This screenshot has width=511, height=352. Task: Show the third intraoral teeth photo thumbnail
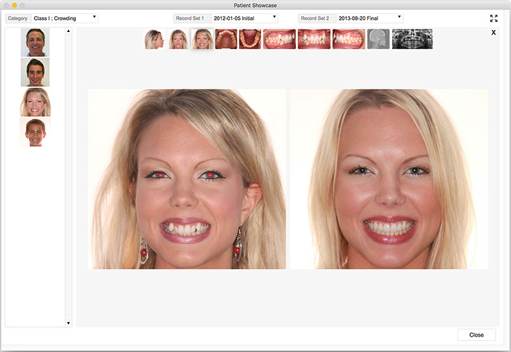tap(349, 39)
